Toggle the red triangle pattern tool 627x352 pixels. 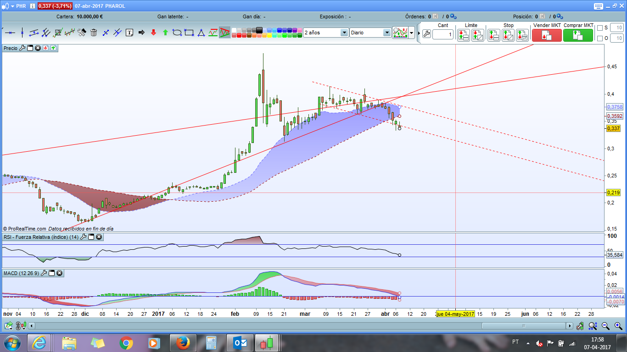click(225, 33)
